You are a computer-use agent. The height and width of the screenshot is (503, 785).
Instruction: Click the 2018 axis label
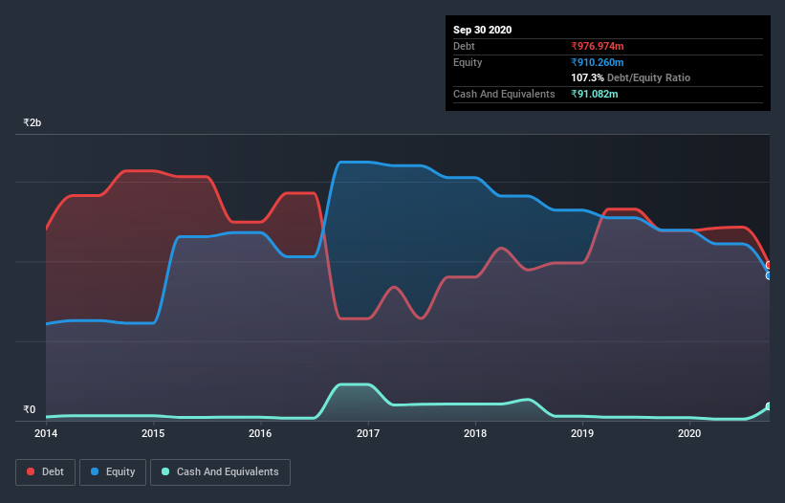475,433
